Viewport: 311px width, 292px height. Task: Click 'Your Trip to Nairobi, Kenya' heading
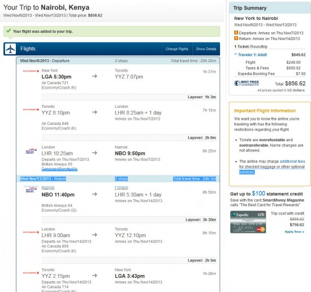point(46,7)
